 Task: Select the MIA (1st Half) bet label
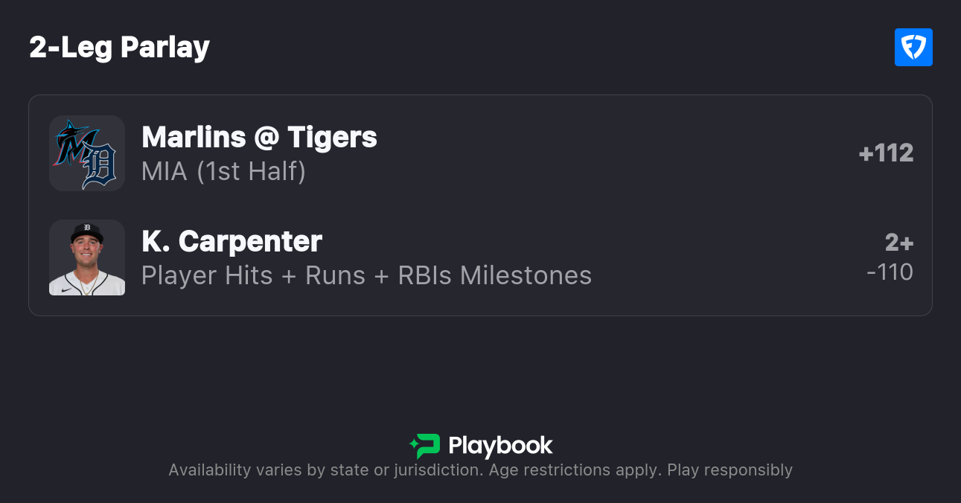(223, 171)
